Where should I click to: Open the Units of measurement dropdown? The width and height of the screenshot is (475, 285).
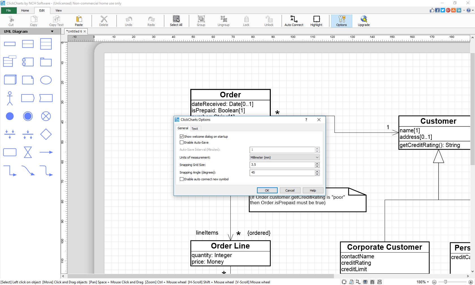[x=284, y=157]
